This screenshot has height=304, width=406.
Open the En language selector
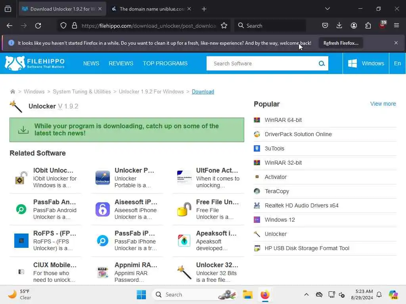point(397,63)
